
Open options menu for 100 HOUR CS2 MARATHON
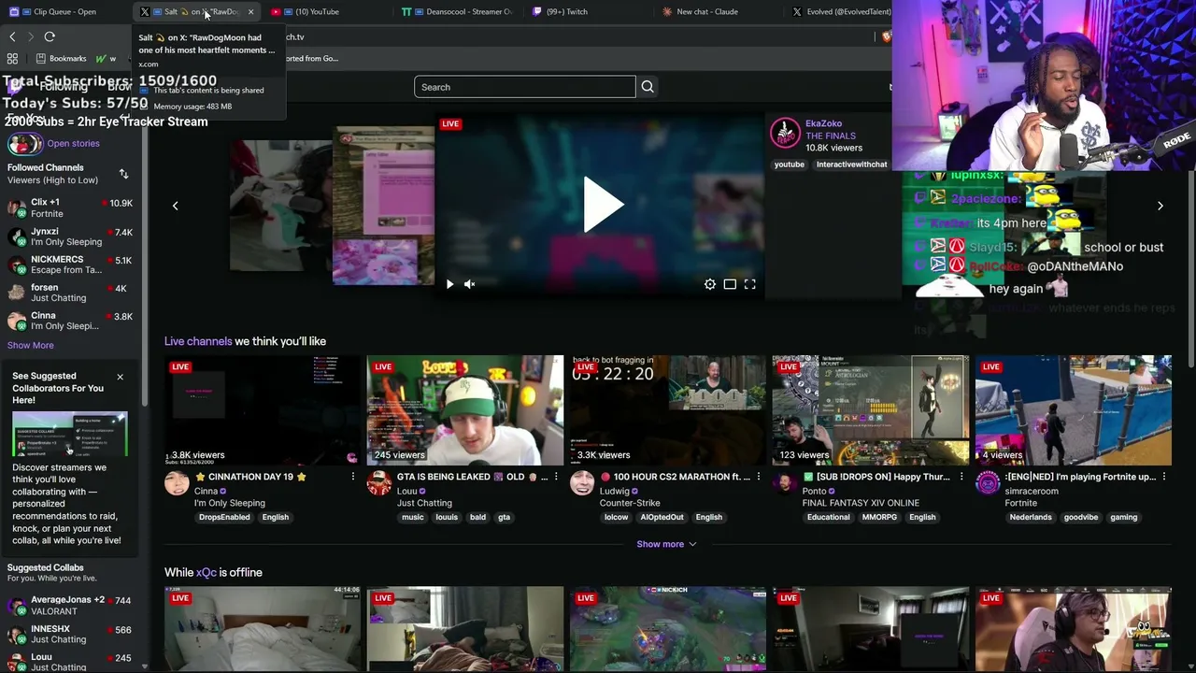[758, 477]
